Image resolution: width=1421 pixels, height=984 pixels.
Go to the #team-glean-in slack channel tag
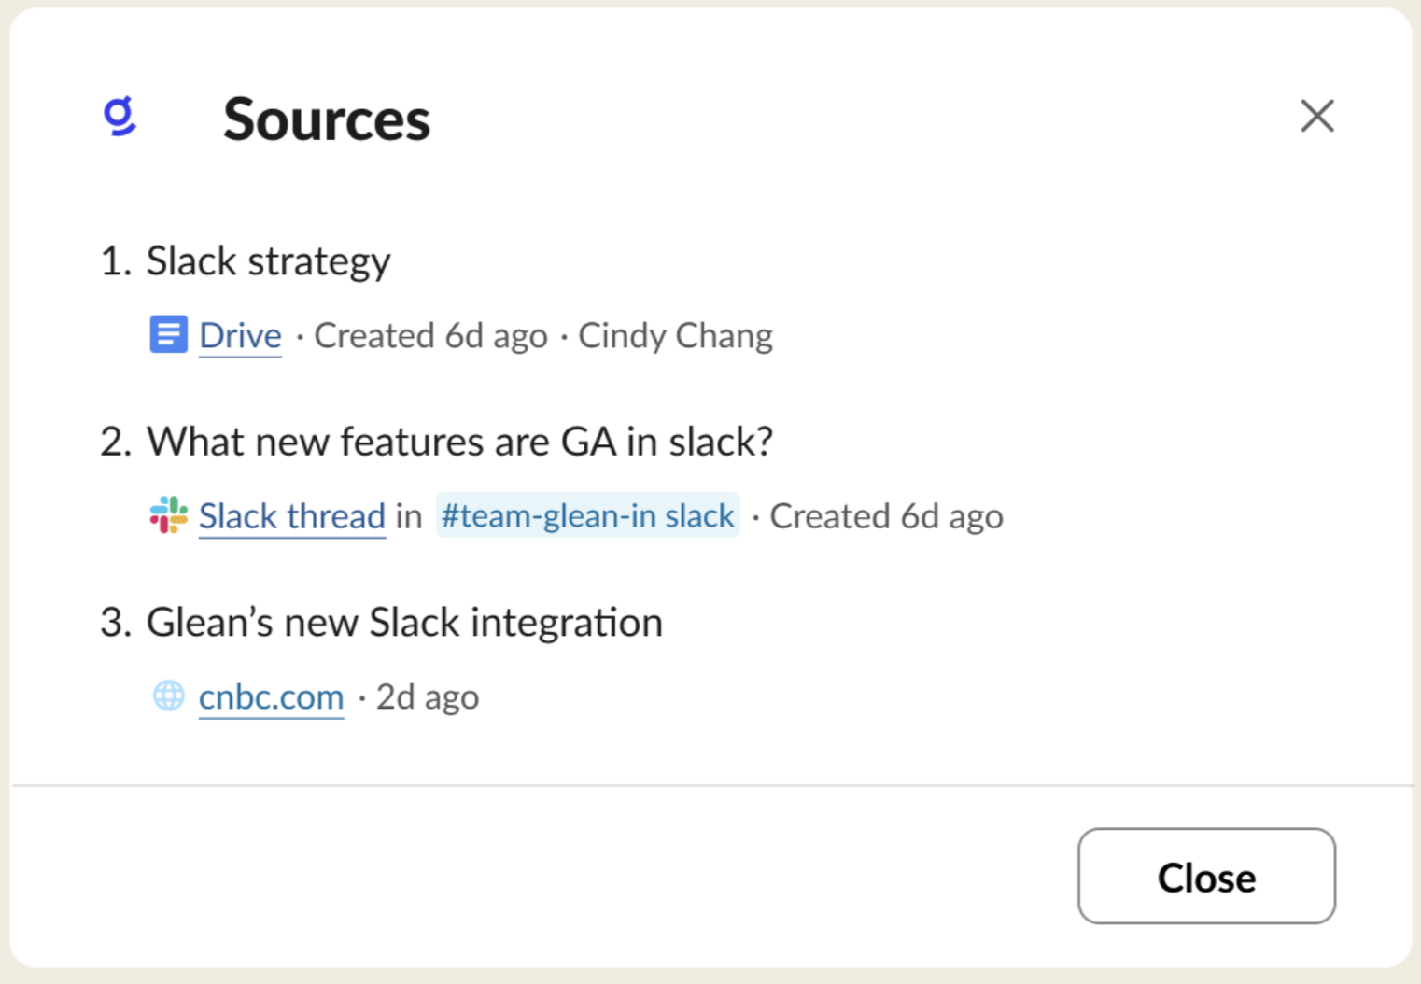coord(587,515)
